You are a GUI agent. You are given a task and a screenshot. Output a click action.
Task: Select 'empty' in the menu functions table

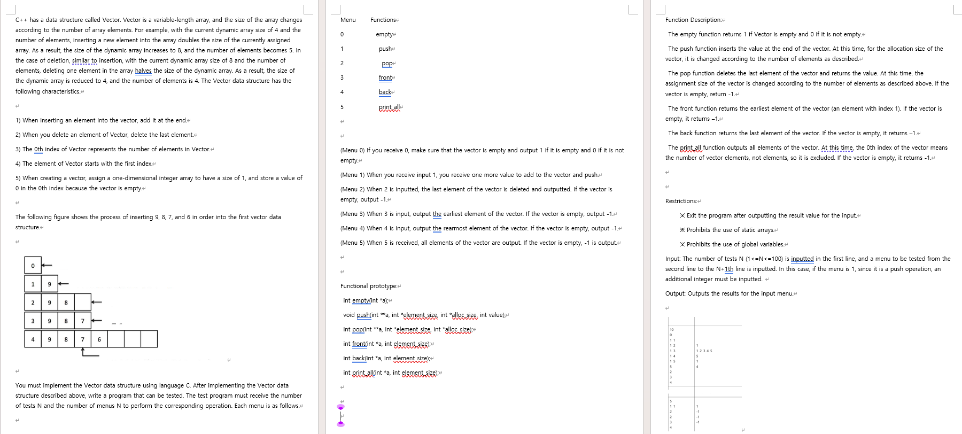pyautogui.click(x=384, y=34)
